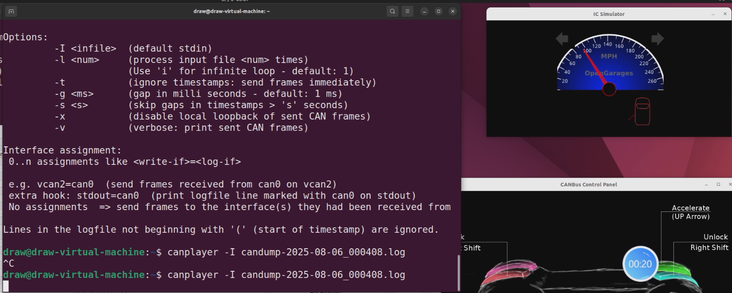Close the IC Simulator window
This screenshot has width=732, height=293.
click(725, 14)
